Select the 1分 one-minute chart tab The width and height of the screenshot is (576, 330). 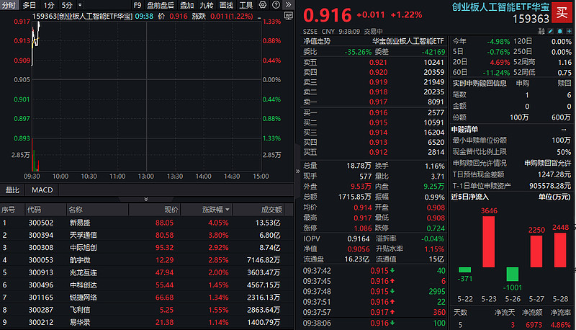(48, 5)
